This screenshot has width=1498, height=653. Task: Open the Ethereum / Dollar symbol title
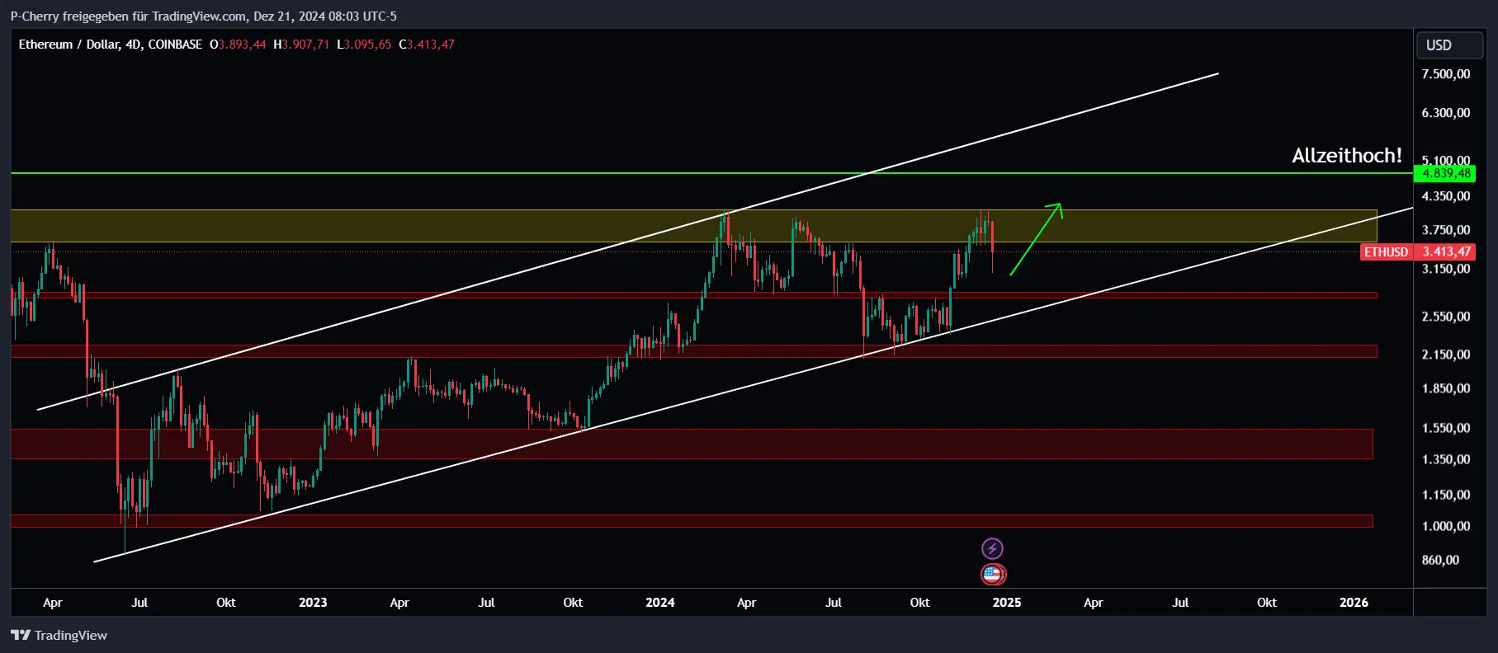(111, 45)
